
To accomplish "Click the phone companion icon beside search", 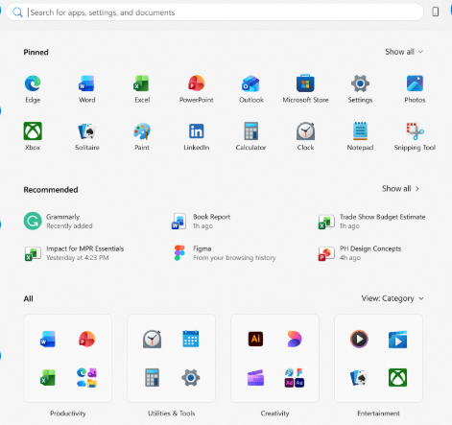I will pos(435,12).
